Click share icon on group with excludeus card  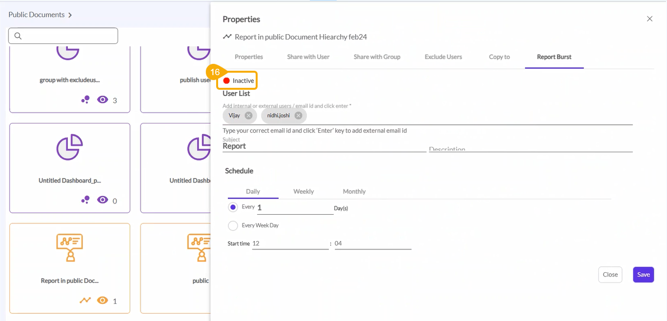(85, 100)
